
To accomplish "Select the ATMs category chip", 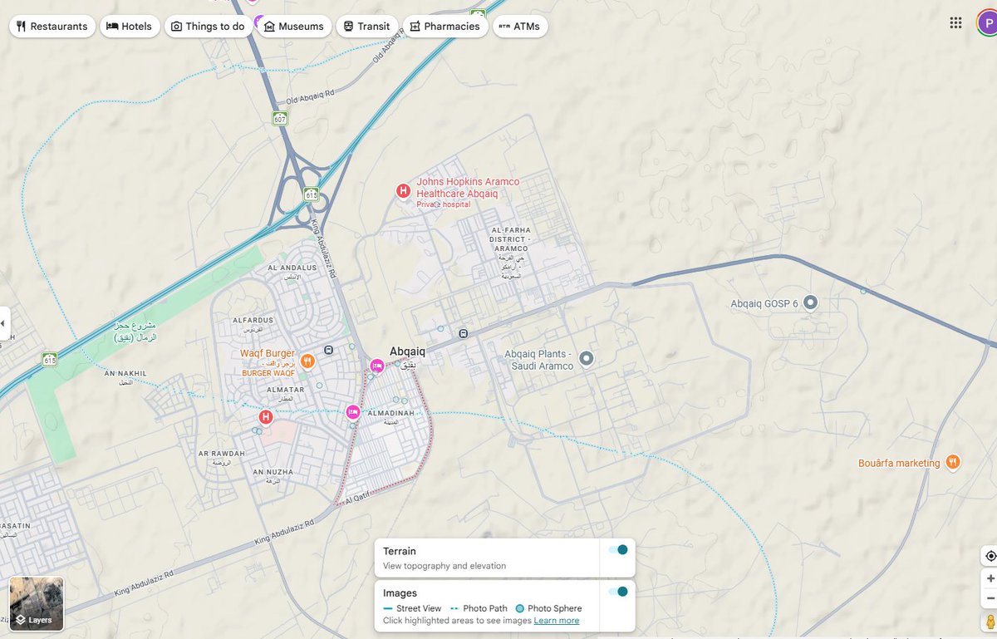I will coord(519,27).
